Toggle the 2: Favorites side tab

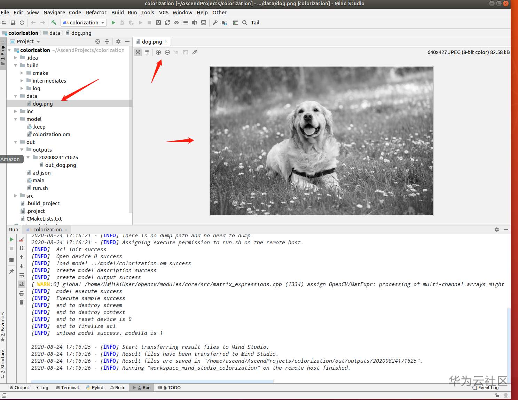3,326
